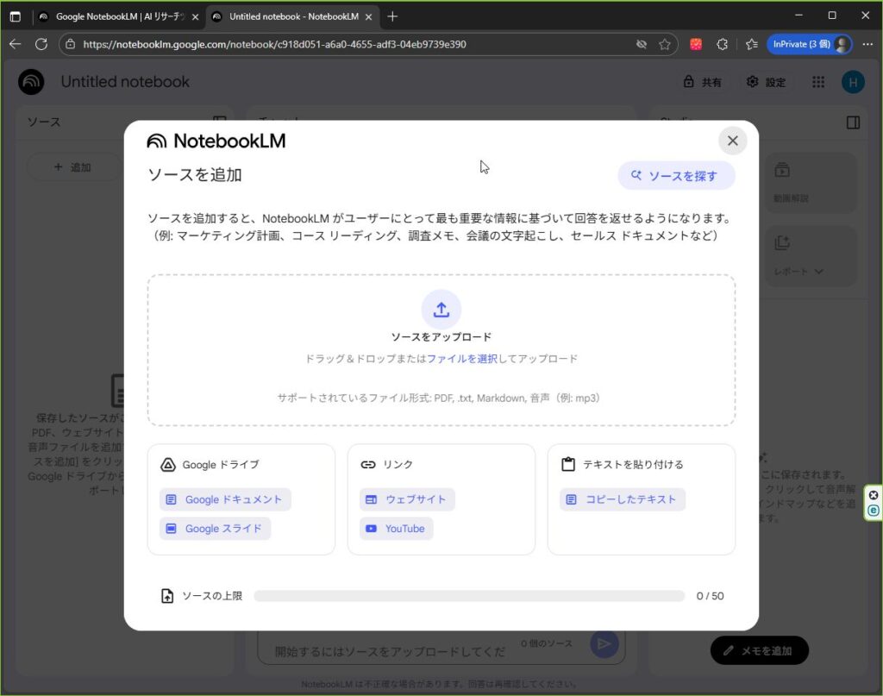Viewport: 883px width, 696px height.
Task: Choose Google スライド as source
Action: point(215,529)
